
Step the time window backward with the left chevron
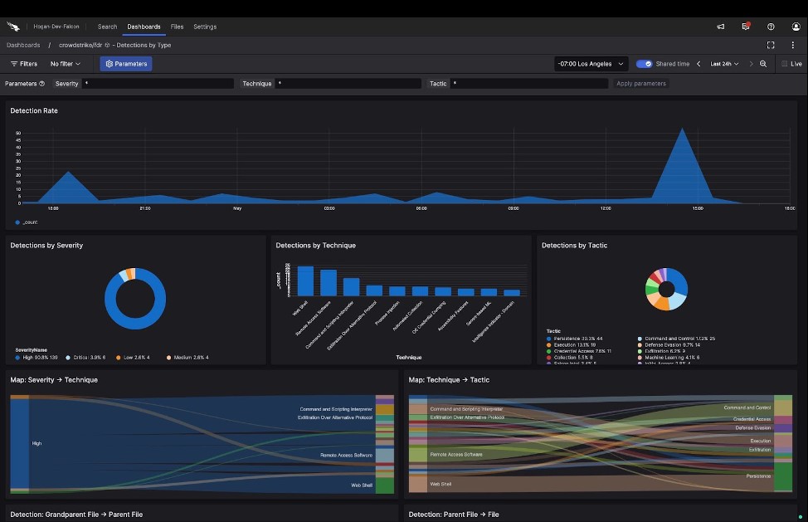point(698,63)
